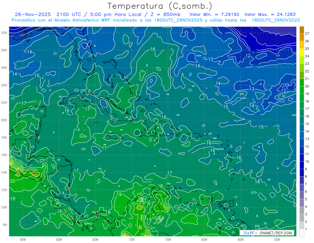Click legend value 1

click(306, 229)
